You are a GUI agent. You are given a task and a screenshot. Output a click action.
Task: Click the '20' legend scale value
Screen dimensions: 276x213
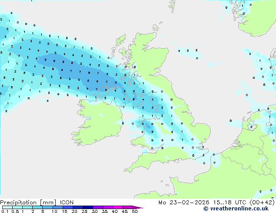pos(74,211)
